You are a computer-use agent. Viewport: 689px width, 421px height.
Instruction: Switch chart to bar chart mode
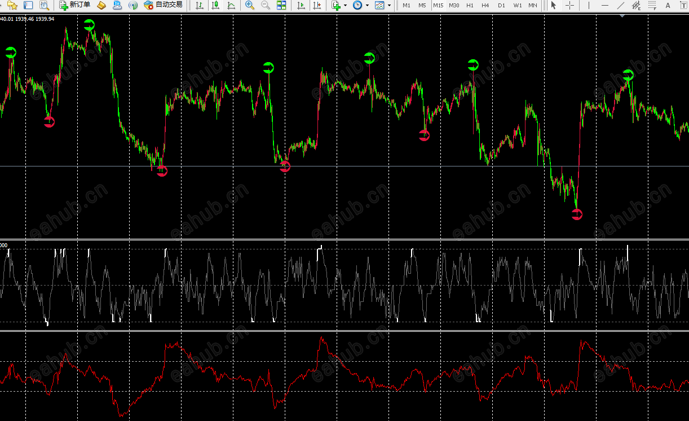point(200,5)
